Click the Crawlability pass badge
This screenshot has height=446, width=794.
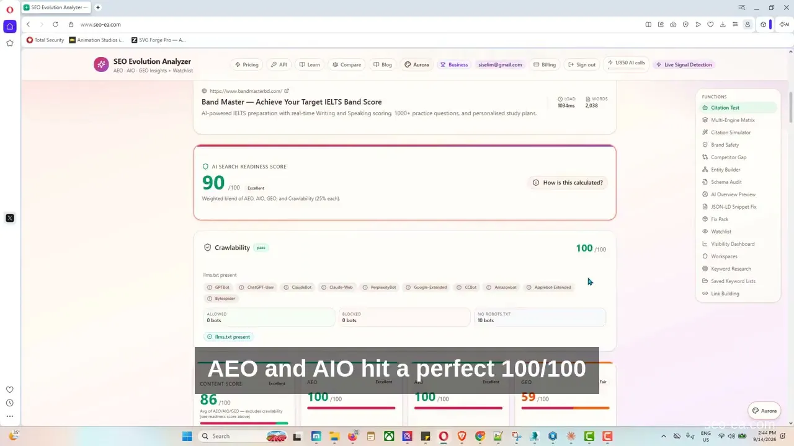(x=261, y=248)
